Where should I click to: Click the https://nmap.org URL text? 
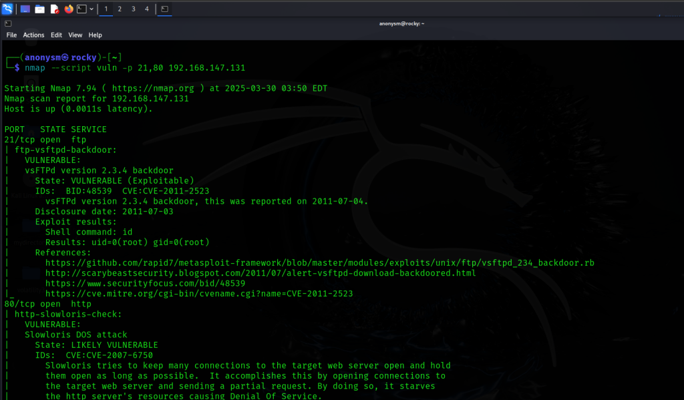[x=153, y=88]
